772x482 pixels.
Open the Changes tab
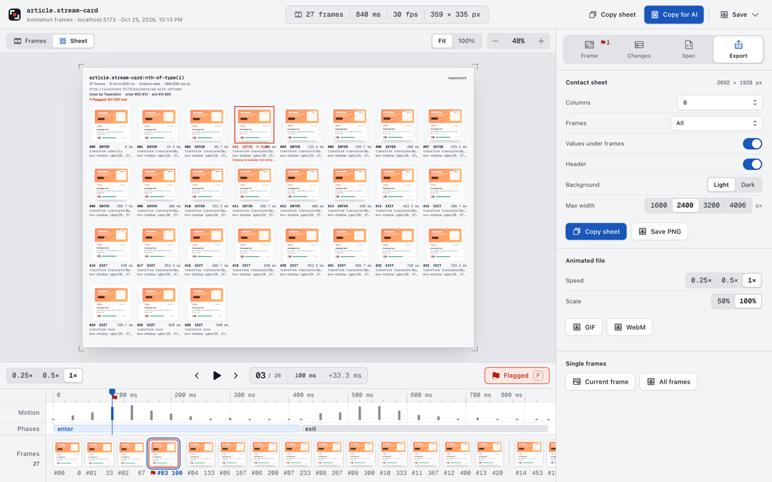click(x=639, y=49)
